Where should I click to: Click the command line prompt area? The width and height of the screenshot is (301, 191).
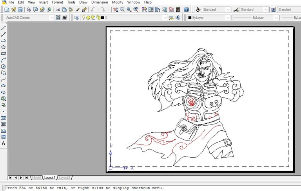[x=152, y=188]
